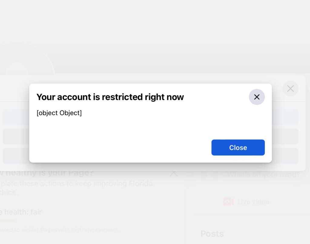Dismiss restricted-account dialog with its X icon
Viewport: 310px width, 244px height.
click(x=257, y=97)
